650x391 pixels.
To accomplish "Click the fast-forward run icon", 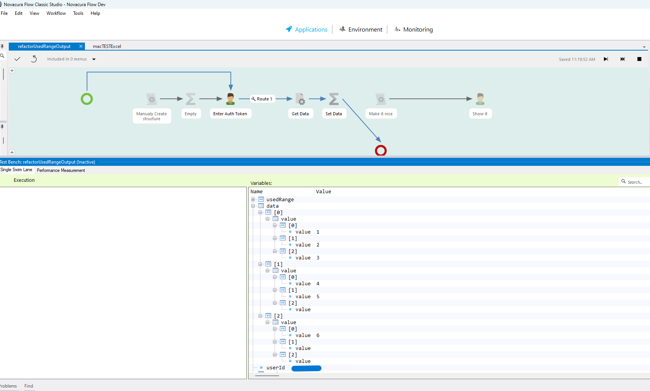I will click(623, 59).
